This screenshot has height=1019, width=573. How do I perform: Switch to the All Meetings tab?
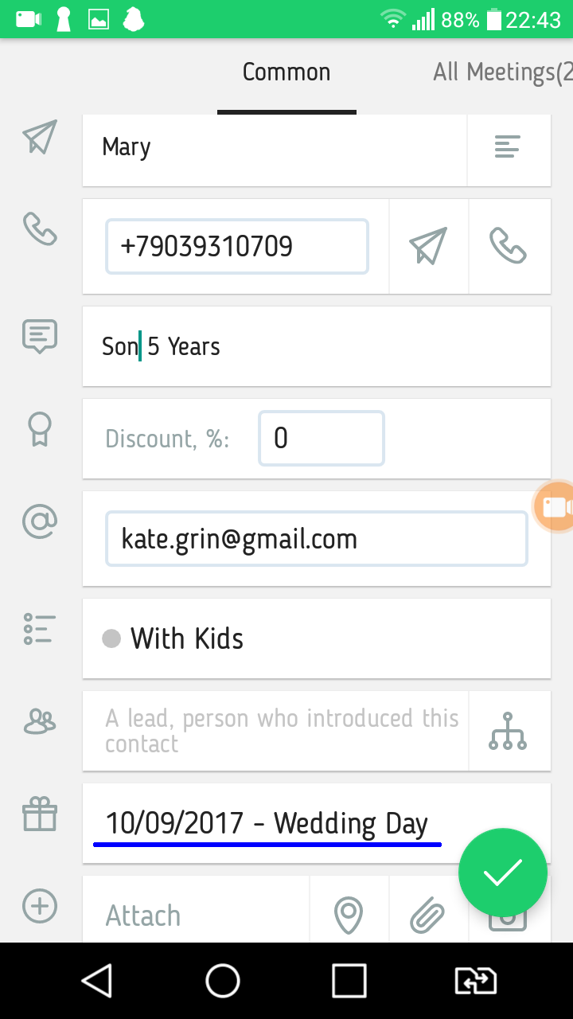501,72
